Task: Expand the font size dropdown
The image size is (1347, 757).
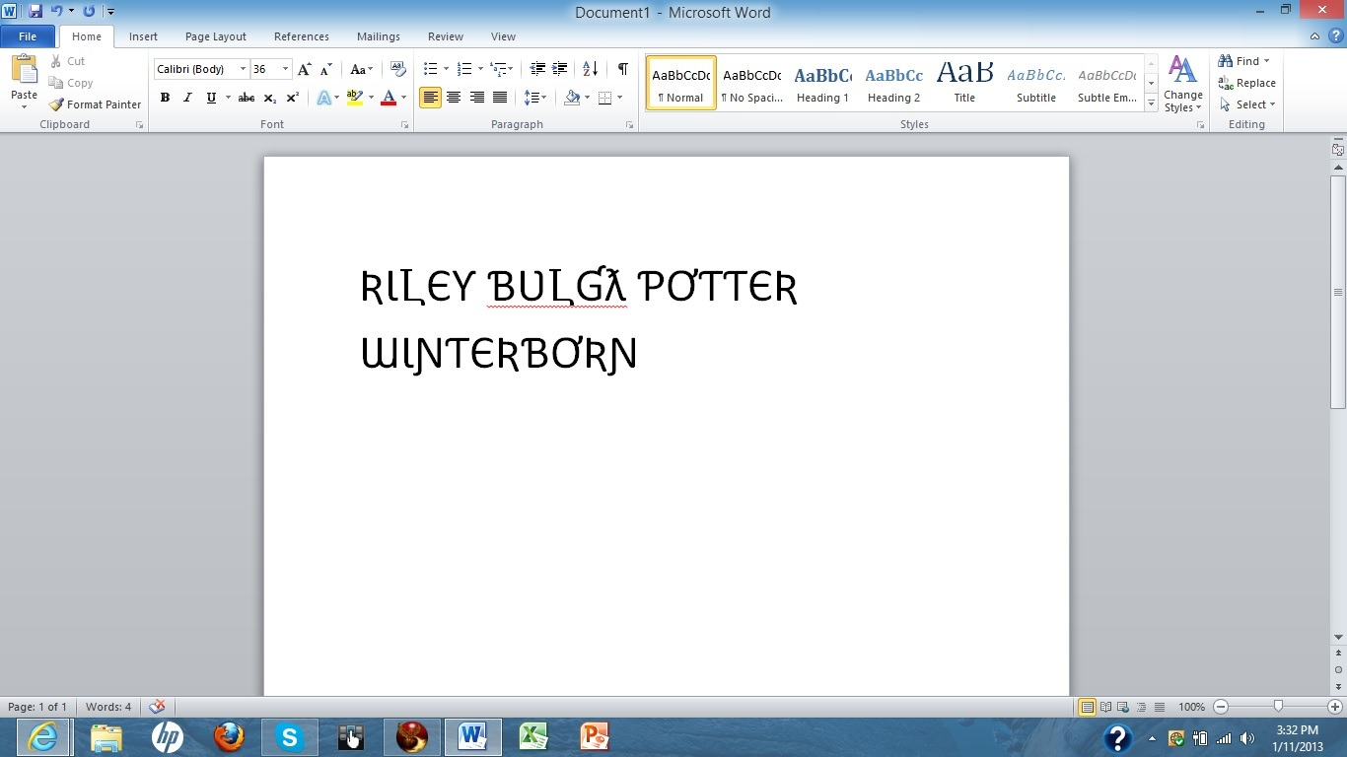Action: pyautogui.click(x=286, y=69)
